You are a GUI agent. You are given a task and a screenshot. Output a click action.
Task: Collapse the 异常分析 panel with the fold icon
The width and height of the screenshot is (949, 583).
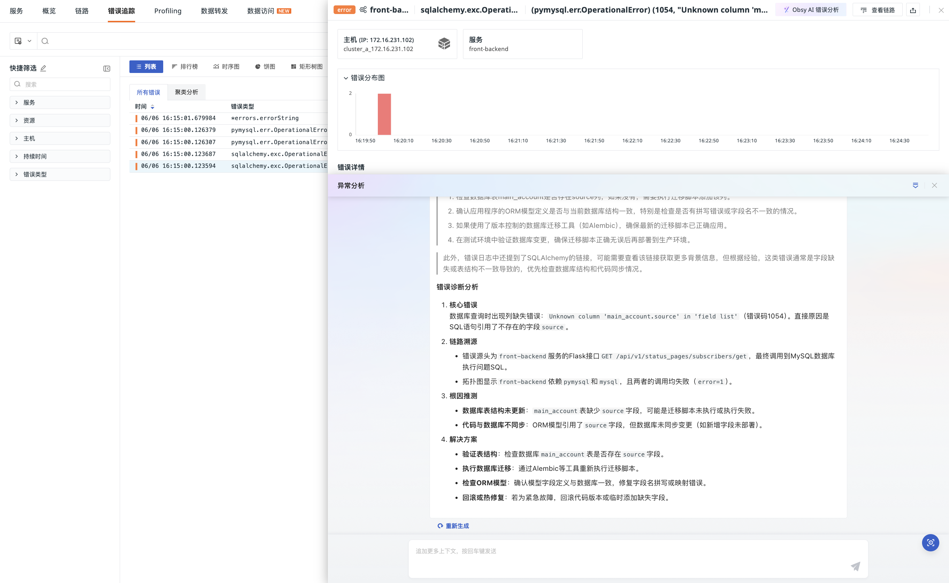916,185
